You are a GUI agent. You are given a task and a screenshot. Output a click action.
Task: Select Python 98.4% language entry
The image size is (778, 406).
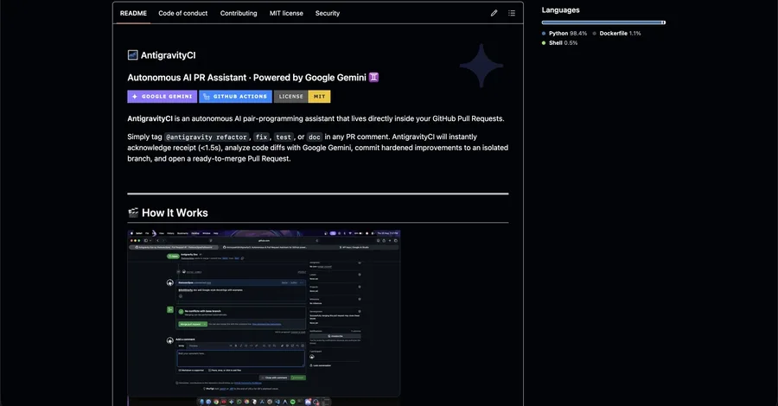pyautogui.click(x=564, y=33)
